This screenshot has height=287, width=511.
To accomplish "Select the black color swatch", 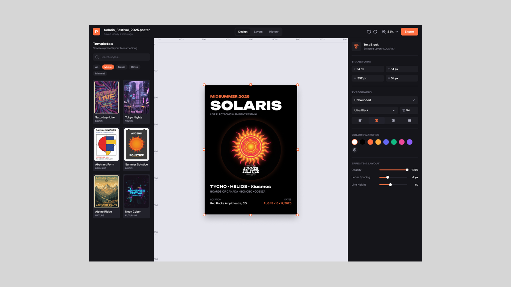I will (362, 142).
